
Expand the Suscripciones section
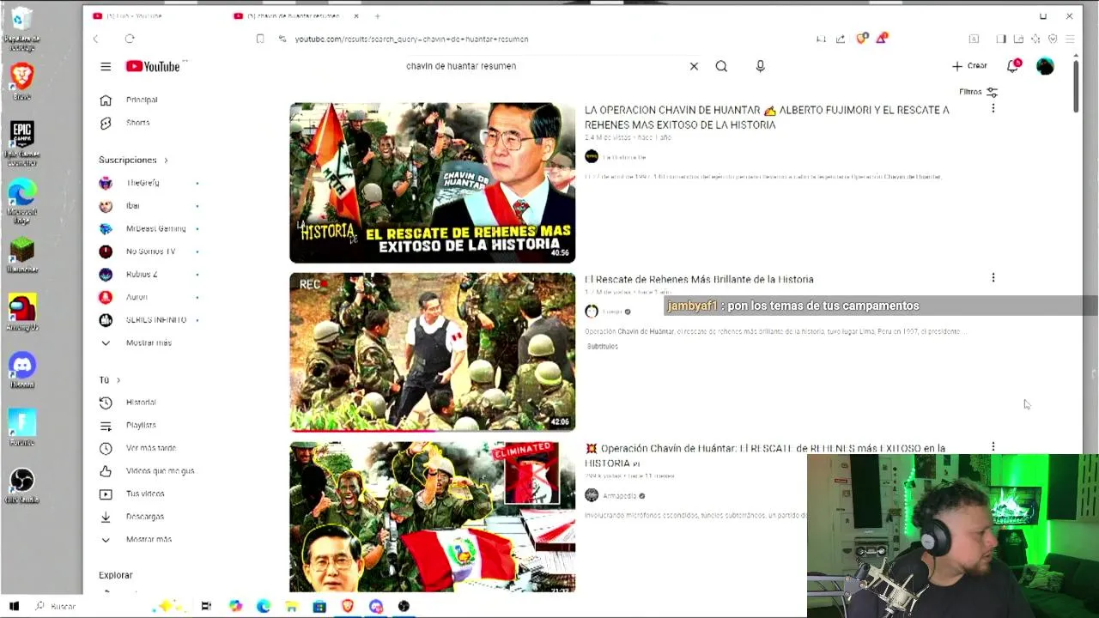tap(133, 160)
